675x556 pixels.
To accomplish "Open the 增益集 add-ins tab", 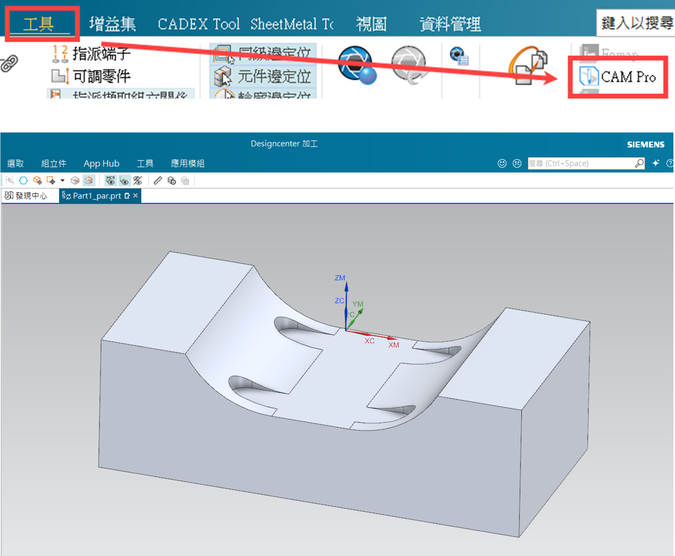I will 112,24.
